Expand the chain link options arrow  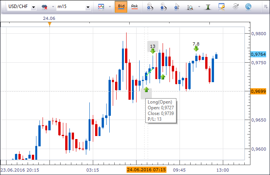pos(53,7)
